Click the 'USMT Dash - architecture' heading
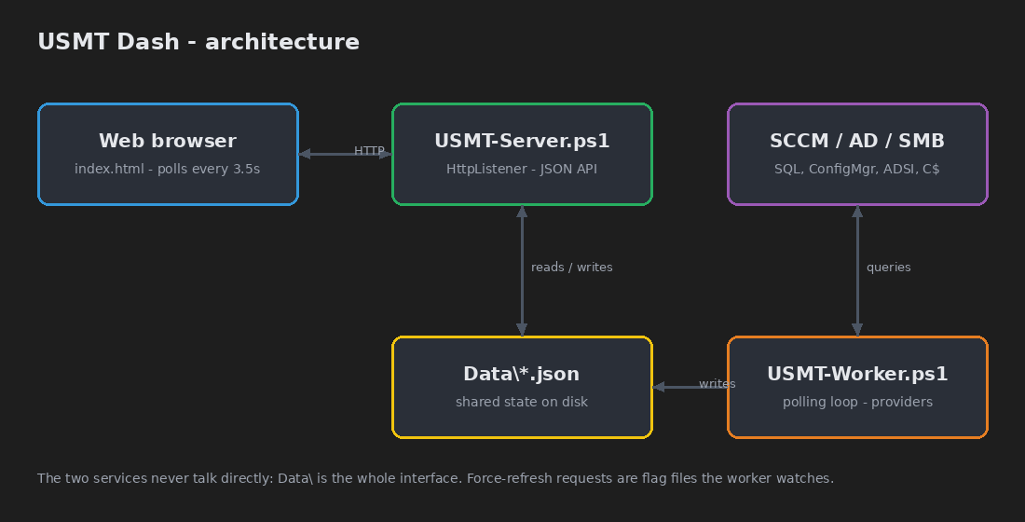1025x522 pixels. click(x=198, y=42)
